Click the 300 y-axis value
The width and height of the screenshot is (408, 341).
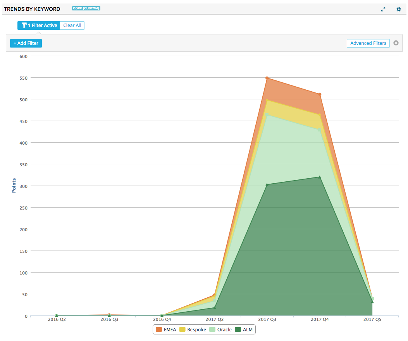coord(23,186)
